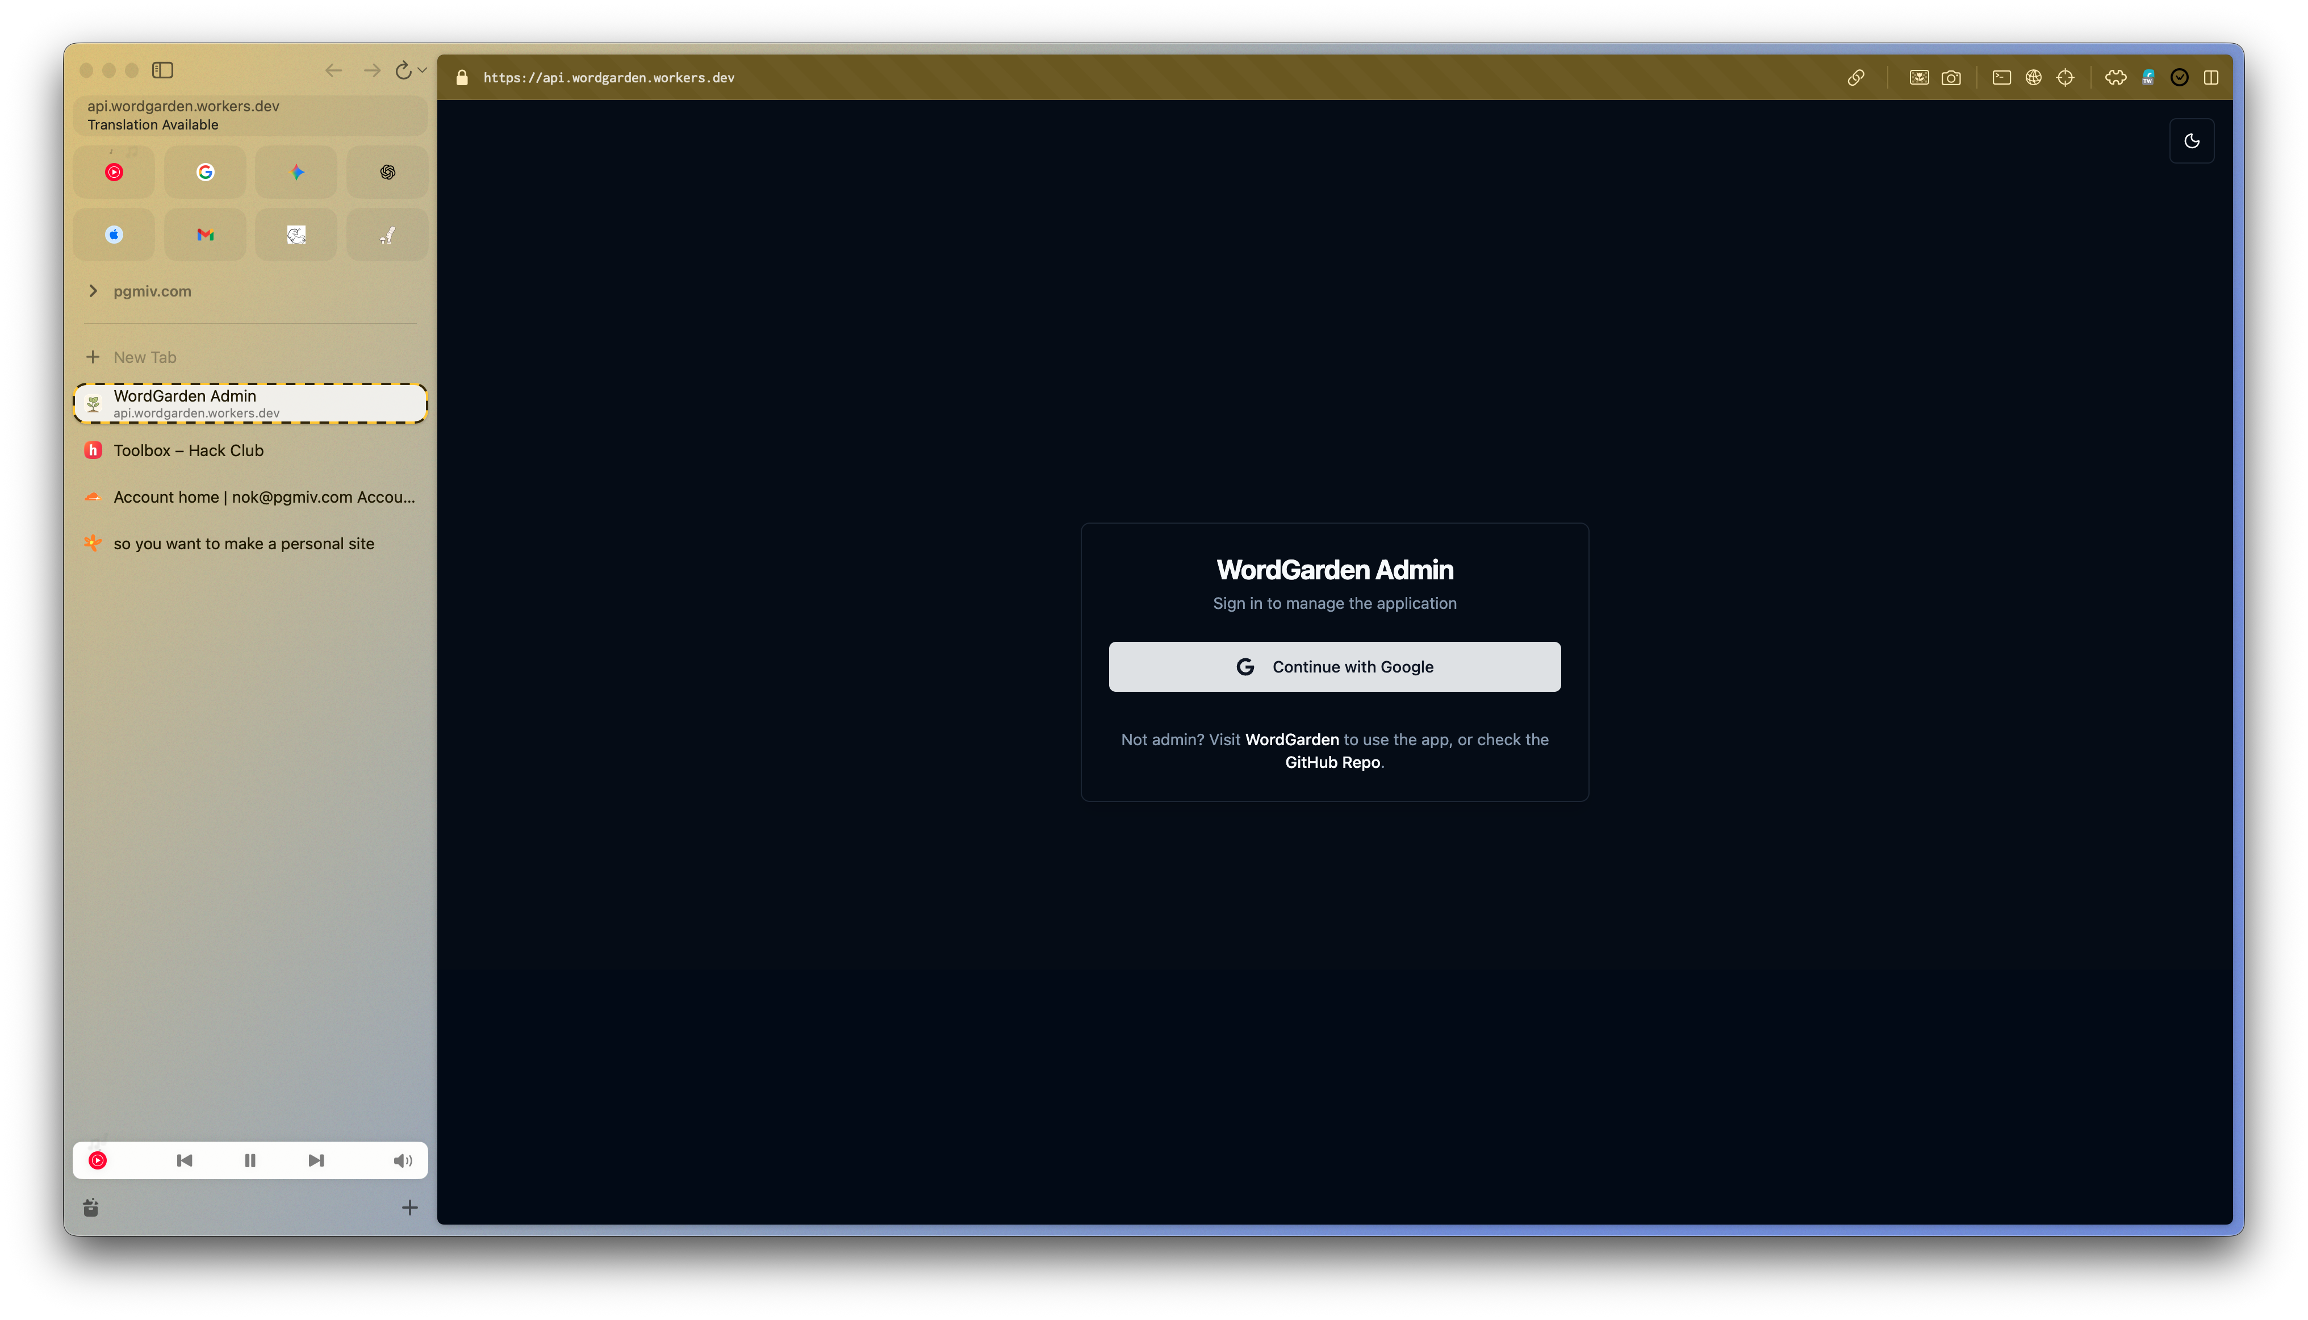Open the ChatGPT pinned favorite
The image size is (2308, 1320).
[x=387, y=172]
